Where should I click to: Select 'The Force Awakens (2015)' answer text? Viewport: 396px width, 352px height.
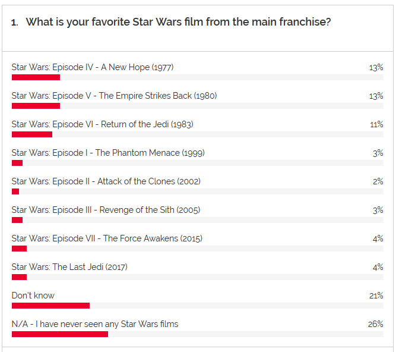pos(107,238)
